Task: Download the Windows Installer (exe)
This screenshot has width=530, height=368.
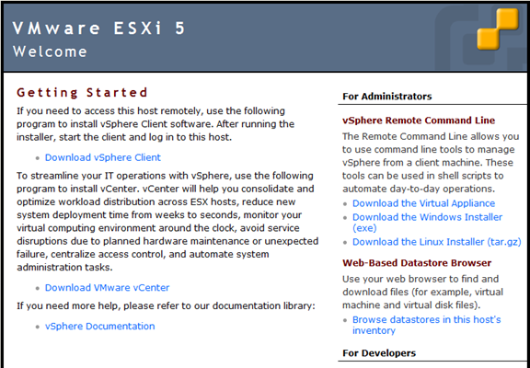Action: tap(427, 223)
